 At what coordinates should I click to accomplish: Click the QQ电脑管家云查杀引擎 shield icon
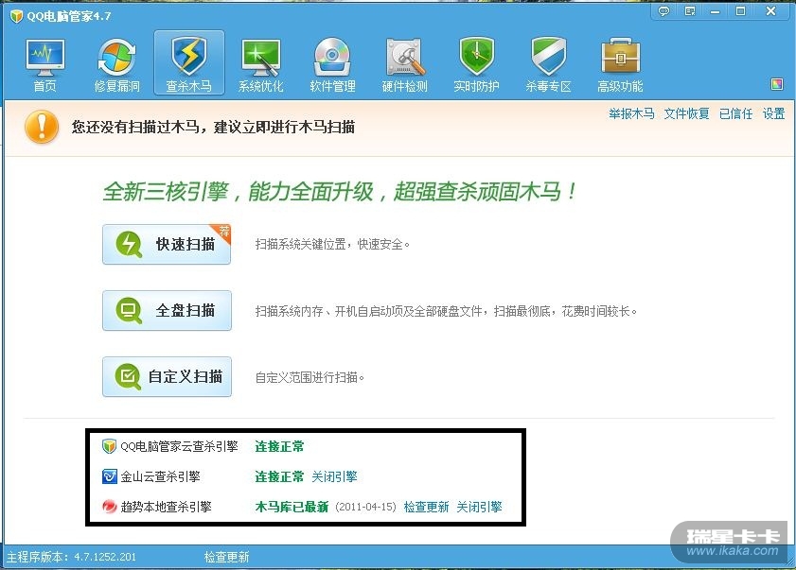point(109,446)
